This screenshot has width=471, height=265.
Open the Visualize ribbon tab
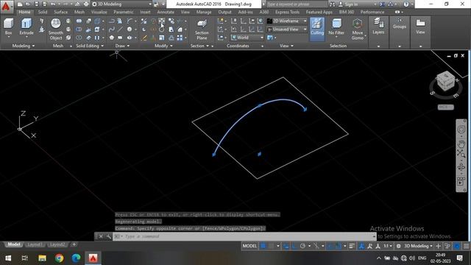click(x=99, y=12)
